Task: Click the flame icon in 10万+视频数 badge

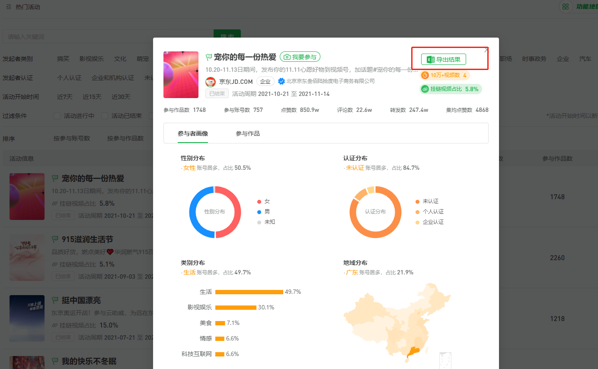Action: click(x=425, y=75)
